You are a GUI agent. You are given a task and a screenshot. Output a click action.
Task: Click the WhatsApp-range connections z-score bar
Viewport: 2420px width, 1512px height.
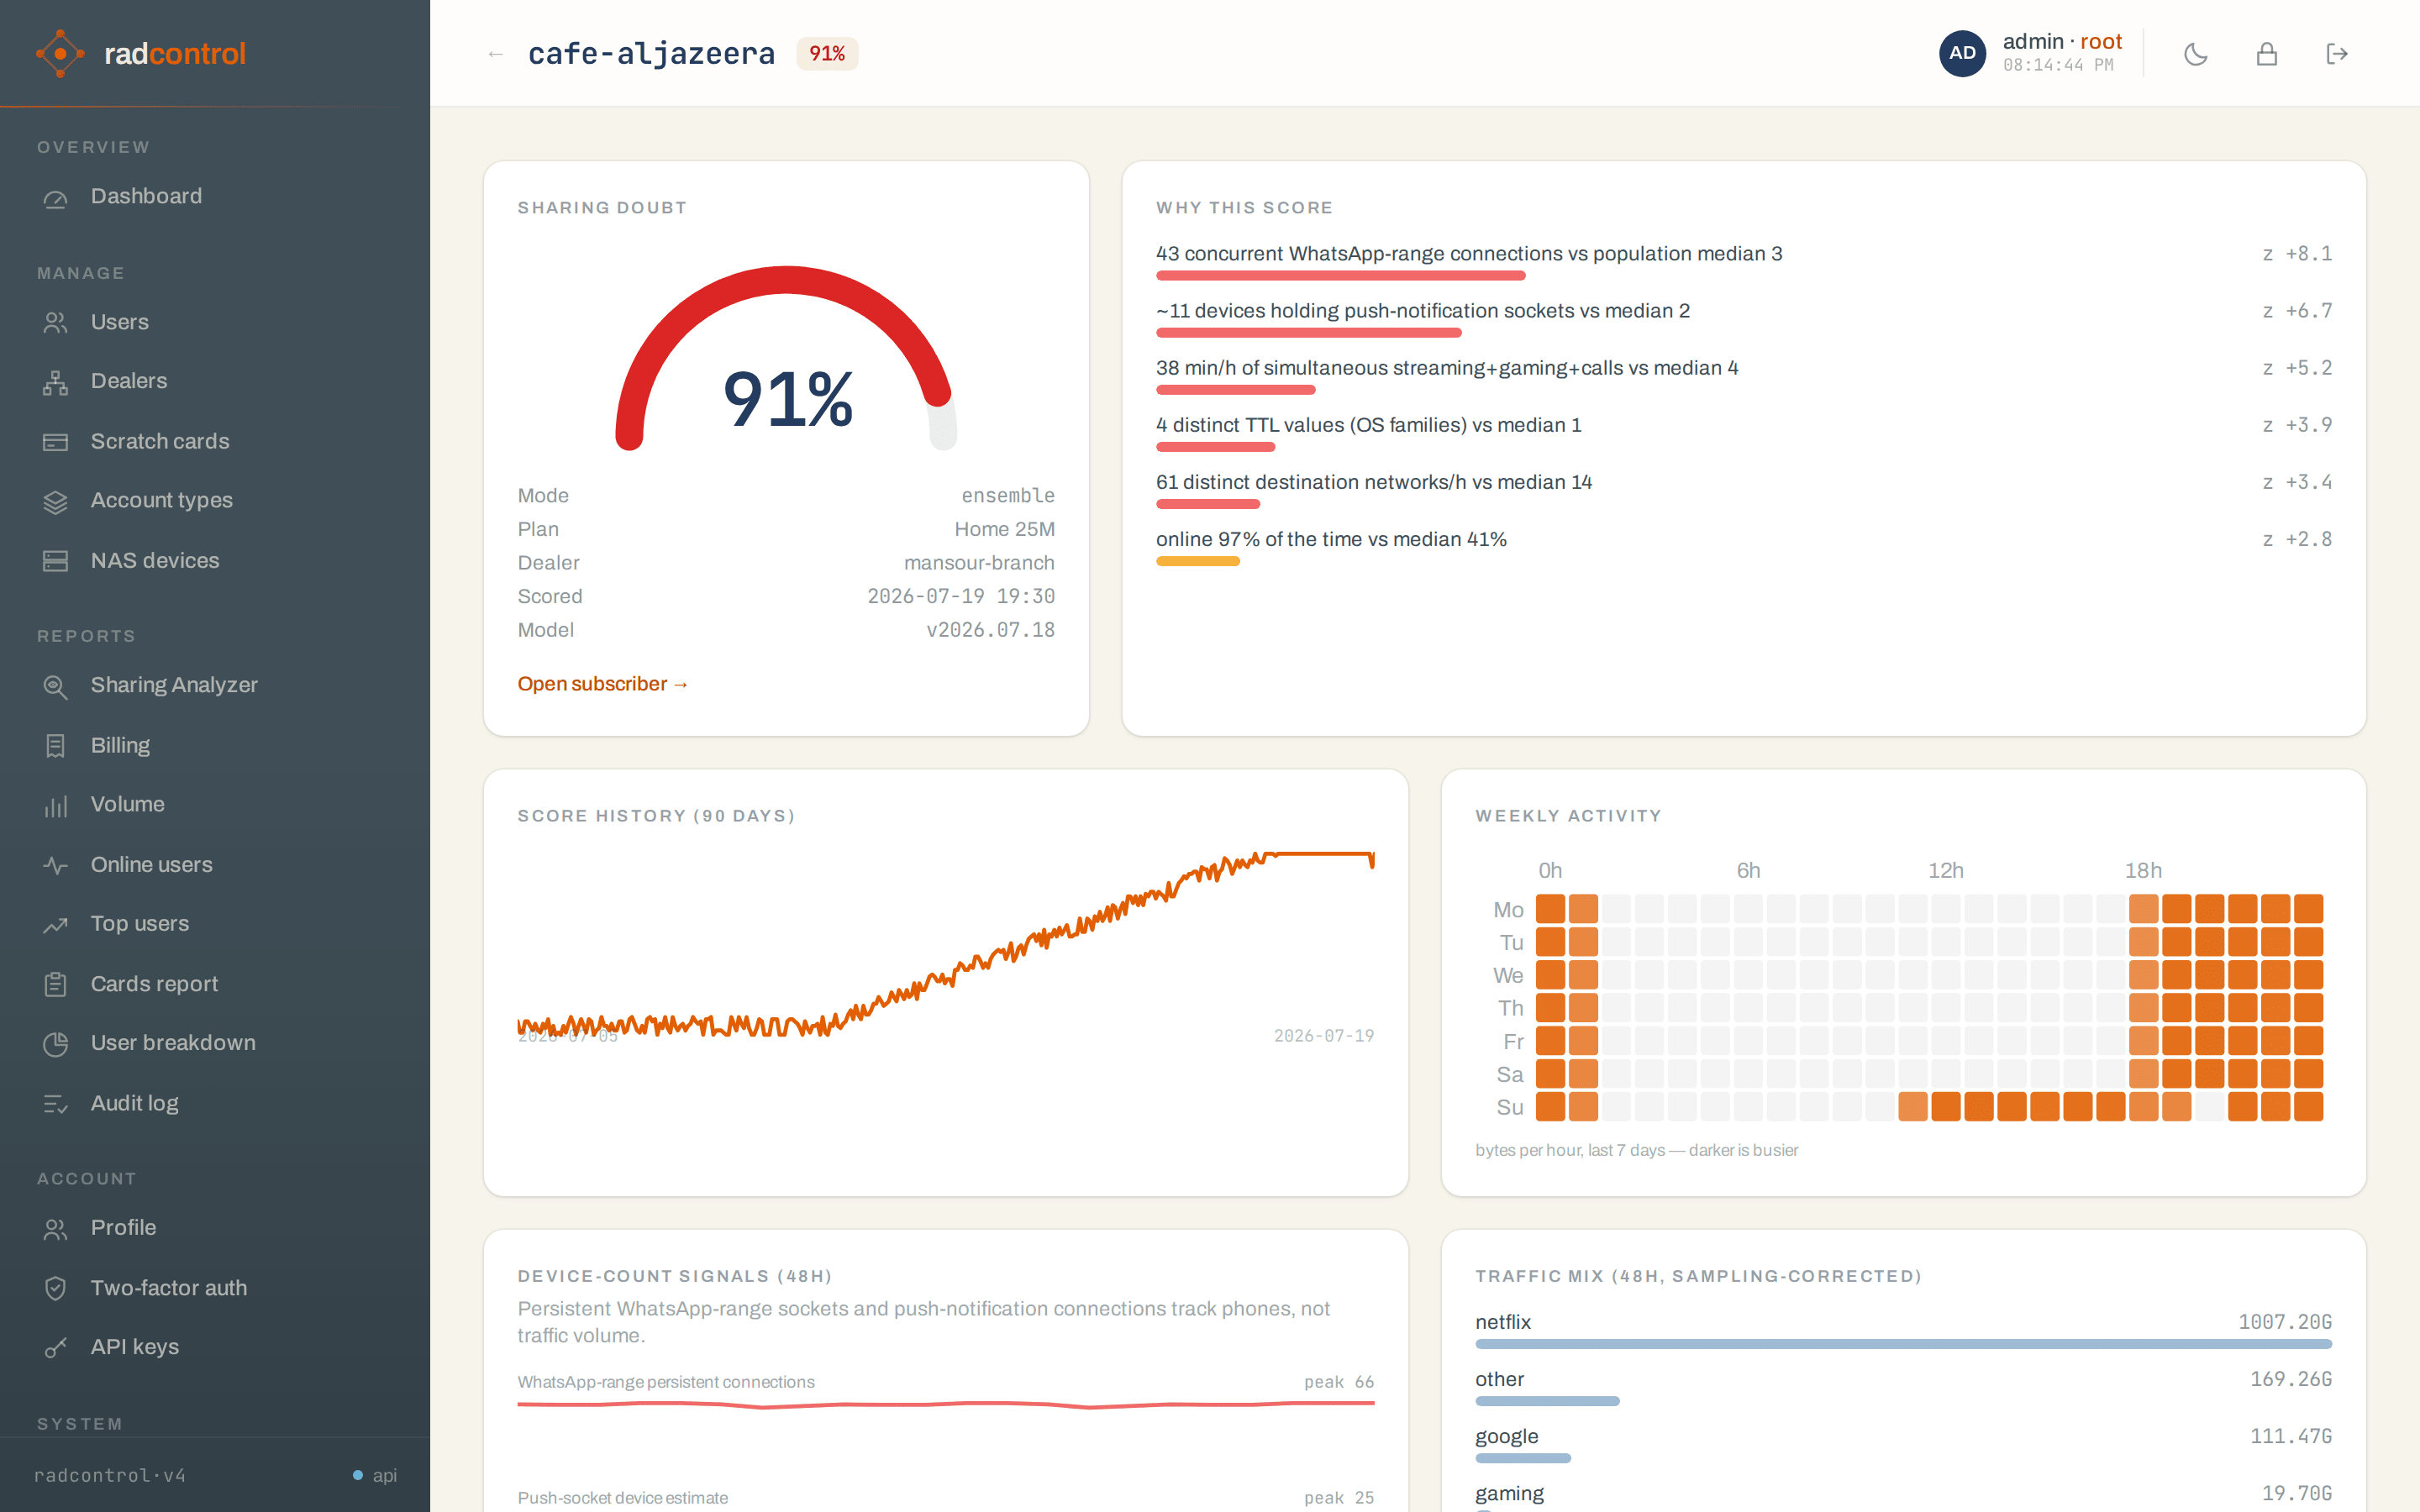pyautogui.click(x=1341, y=275)
